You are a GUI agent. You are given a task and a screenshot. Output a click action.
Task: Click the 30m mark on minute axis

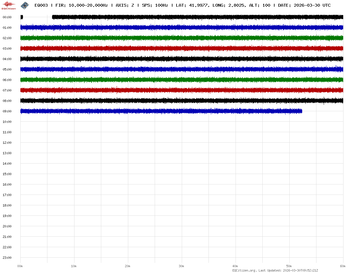[181, 266]
